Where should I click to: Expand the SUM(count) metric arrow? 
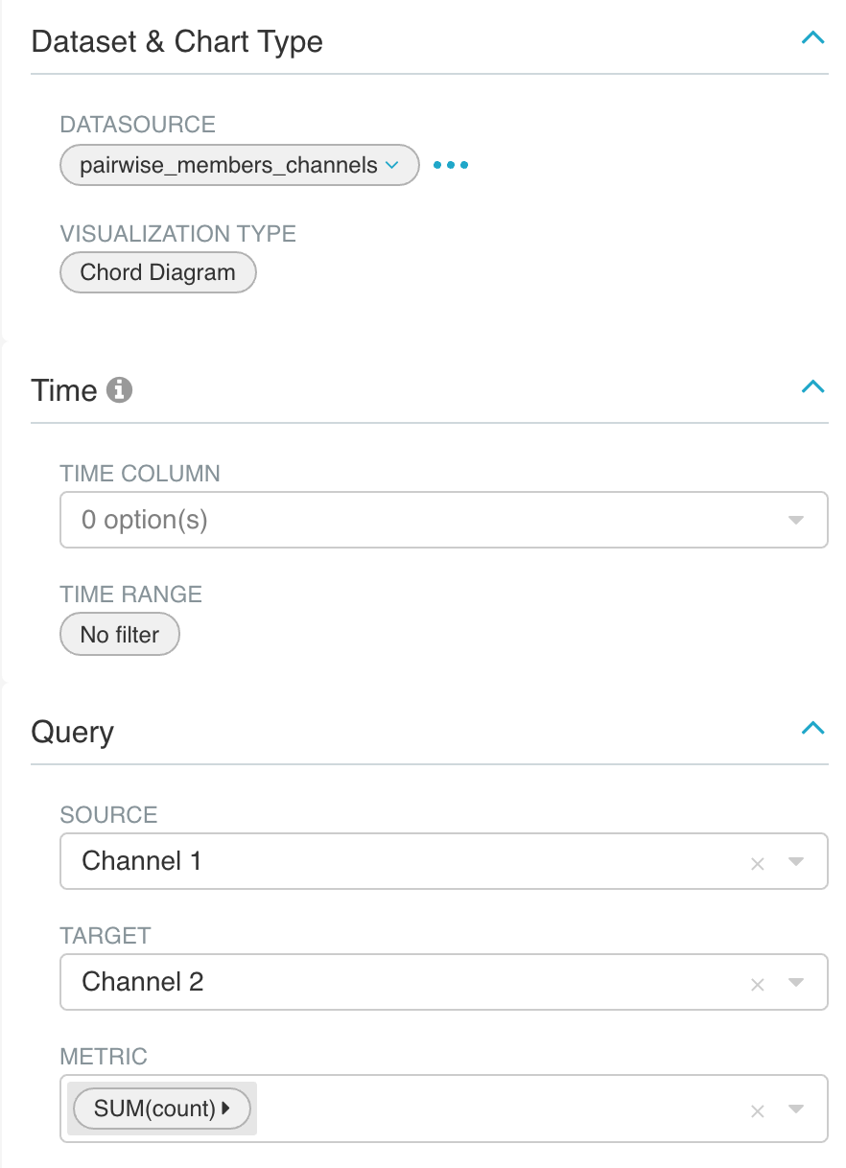click(x=226, y=1109)
